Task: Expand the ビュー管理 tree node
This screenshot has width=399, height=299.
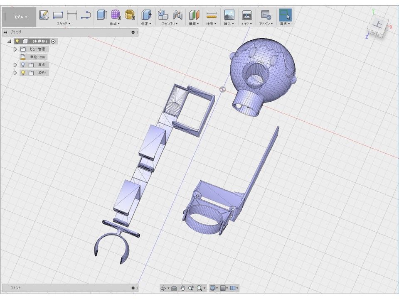Action: coord(15,49)
